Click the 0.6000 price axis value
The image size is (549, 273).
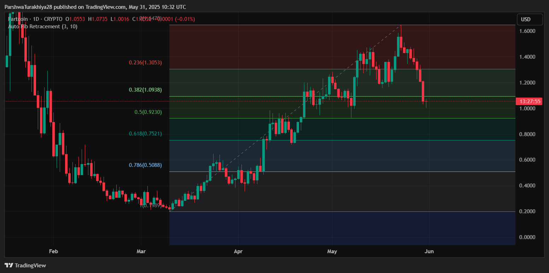point(527,160)
